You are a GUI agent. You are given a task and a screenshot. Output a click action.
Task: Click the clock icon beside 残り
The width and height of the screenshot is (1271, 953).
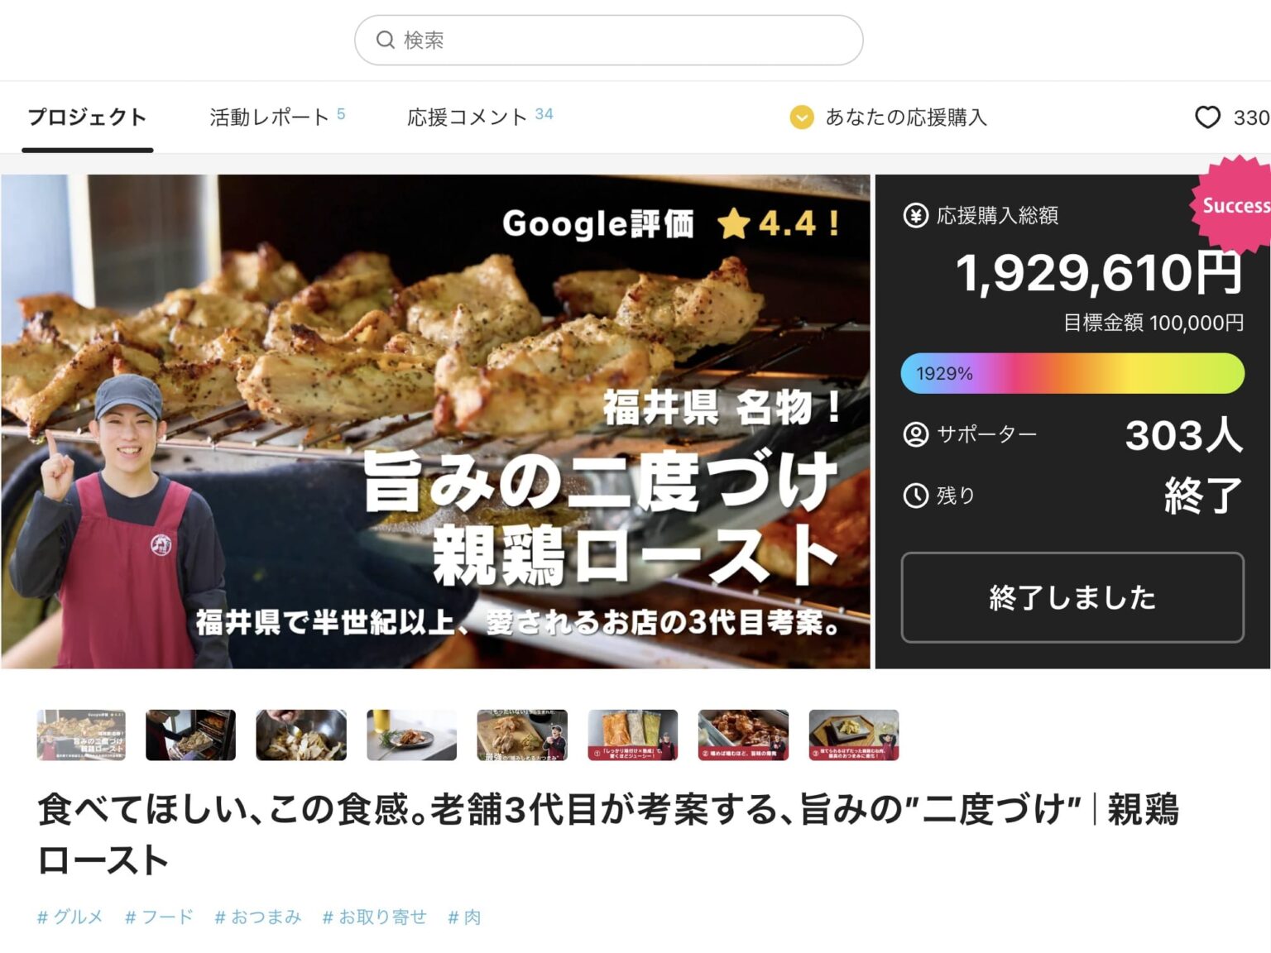[x=915, y=496]
